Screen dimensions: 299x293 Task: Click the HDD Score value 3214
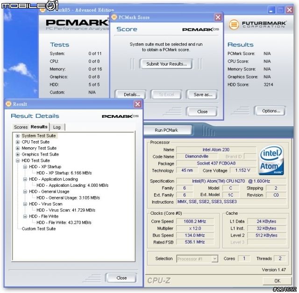268,85
